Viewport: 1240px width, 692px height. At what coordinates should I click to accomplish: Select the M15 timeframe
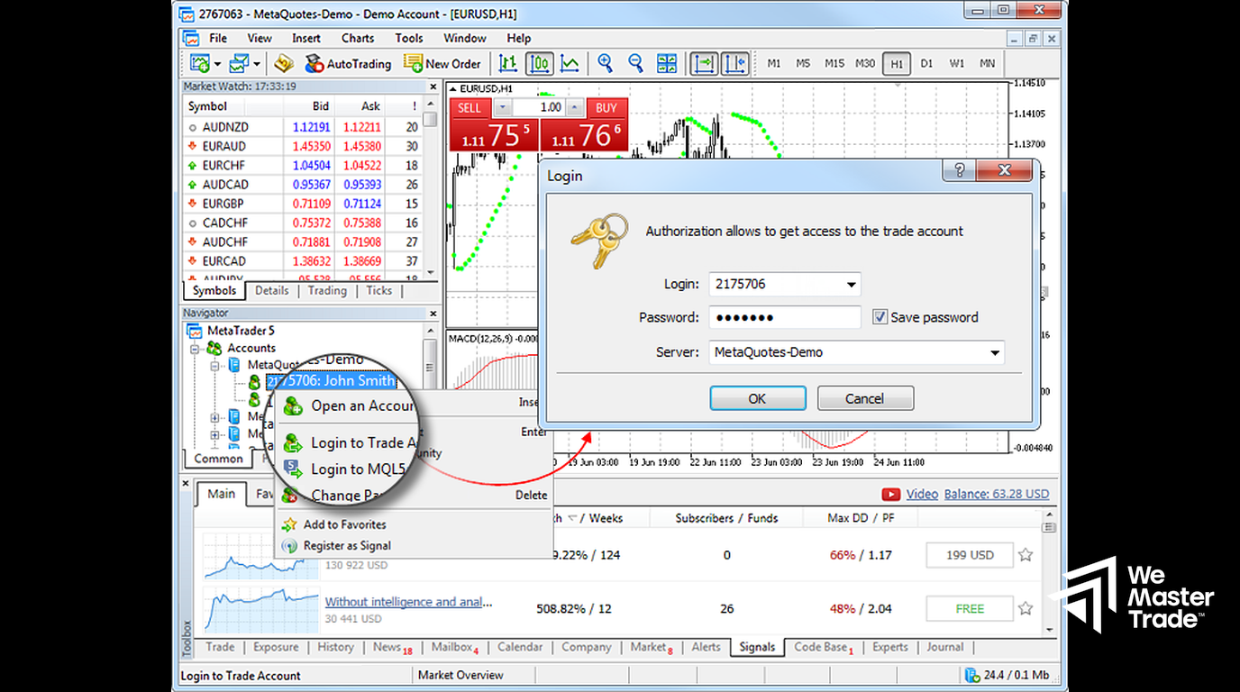coord(834,64)
